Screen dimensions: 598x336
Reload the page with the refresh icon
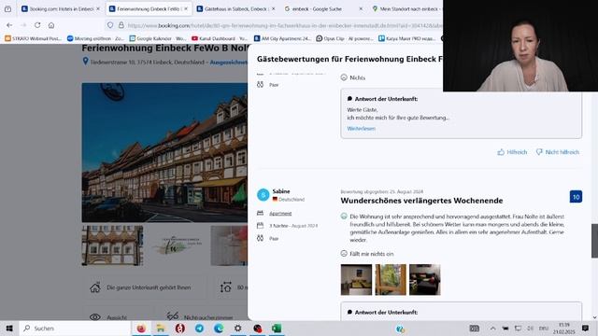[x=37, y=25]
